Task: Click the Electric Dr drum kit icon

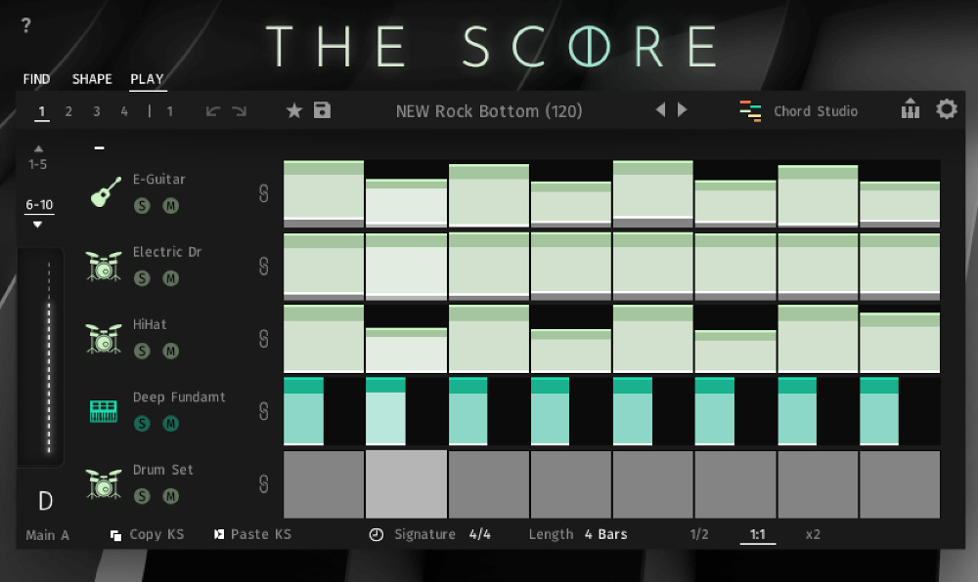Action: [104, 266]
